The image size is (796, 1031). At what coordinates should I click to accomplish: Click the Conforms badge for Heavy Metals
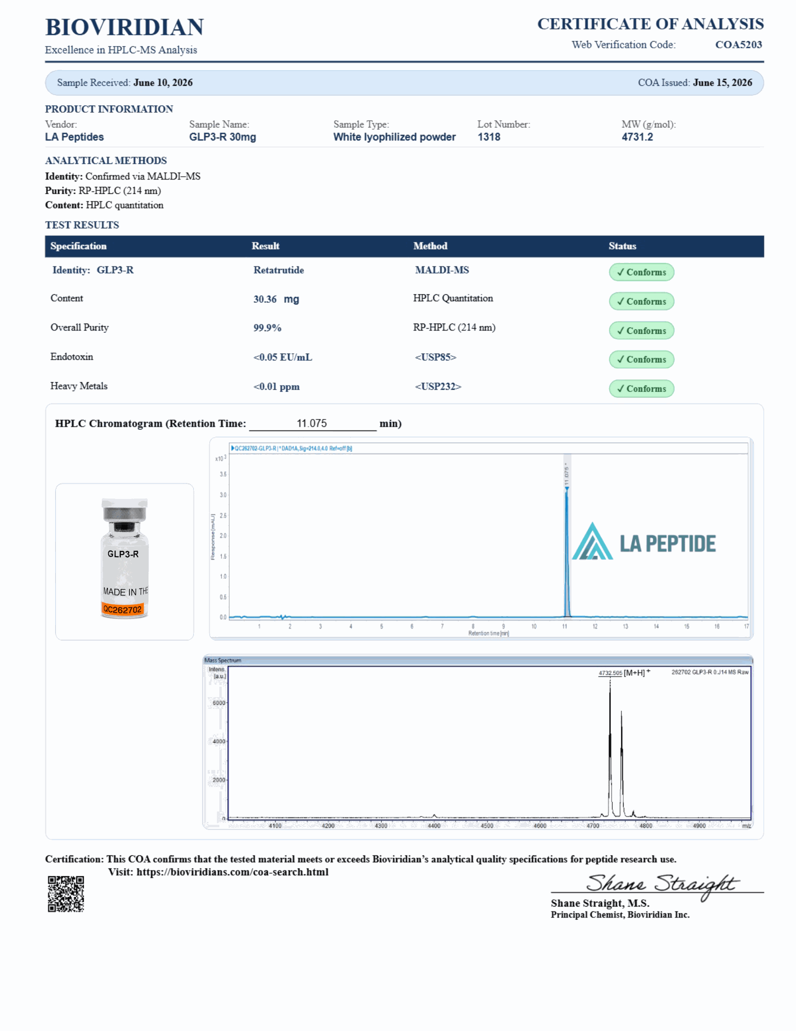pyautogui.click(x=641, y=389)
